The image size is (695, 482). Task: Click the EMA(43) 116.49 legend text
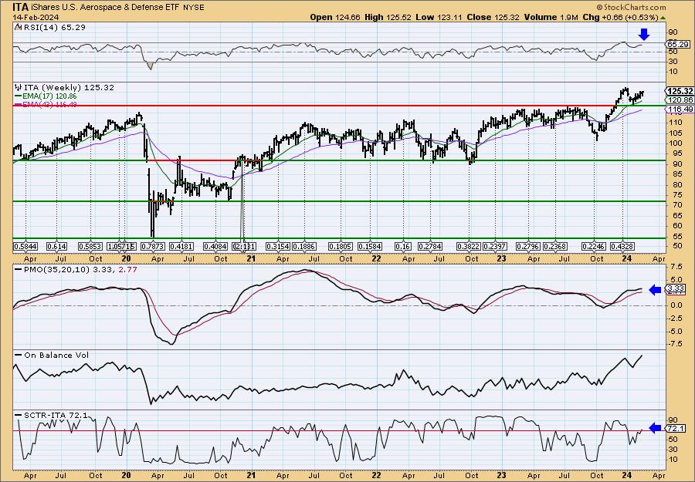pyautogui.click(x=50, y=104)
